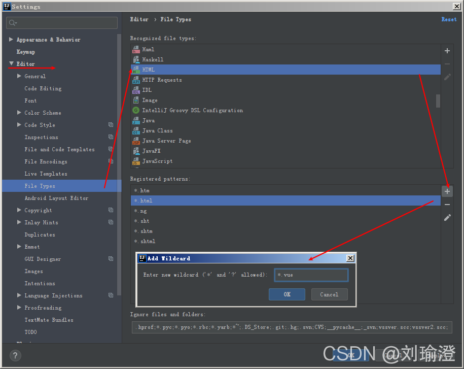Select the *.htm registered pattern

click(x=285, y=190)
